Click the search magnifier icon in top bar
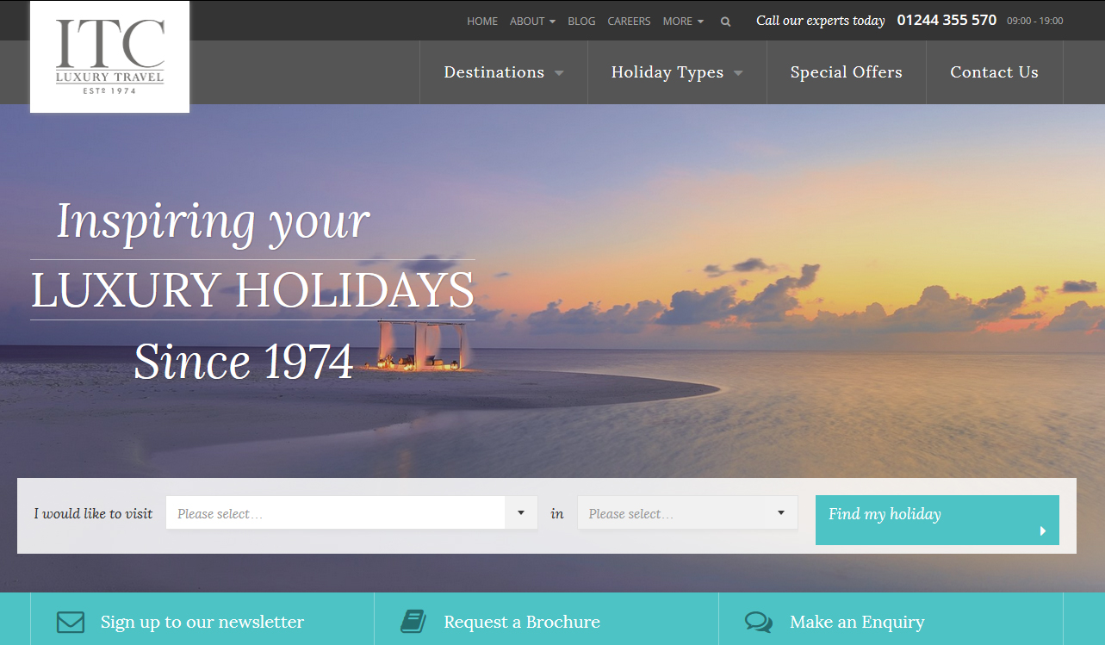 pos(725,22)
